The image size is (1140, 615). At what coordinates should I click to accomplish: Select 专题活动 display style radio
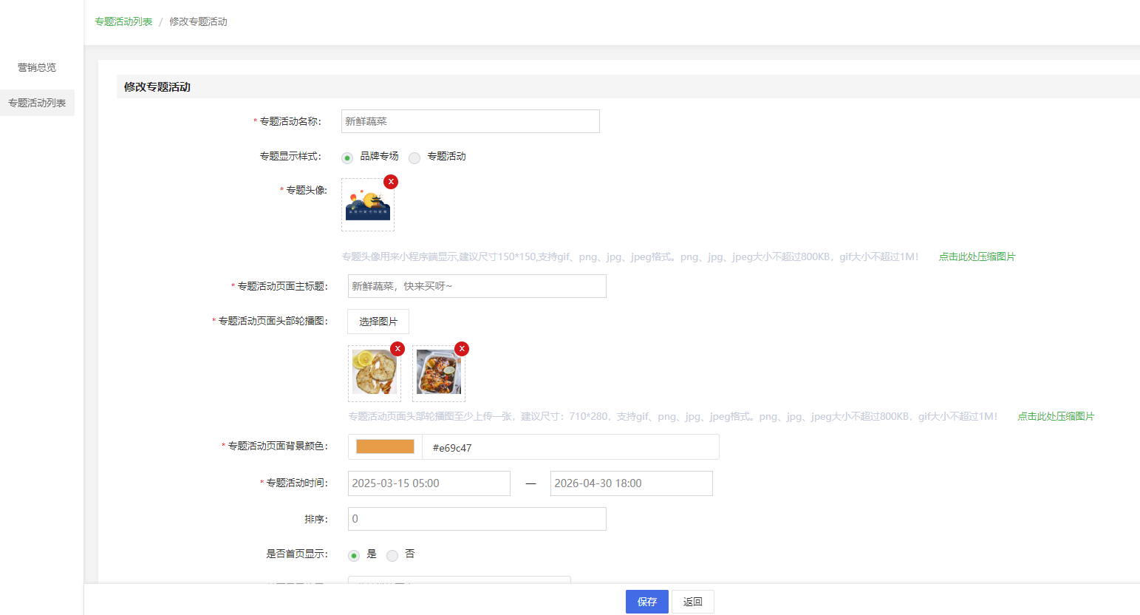[414, 157]
